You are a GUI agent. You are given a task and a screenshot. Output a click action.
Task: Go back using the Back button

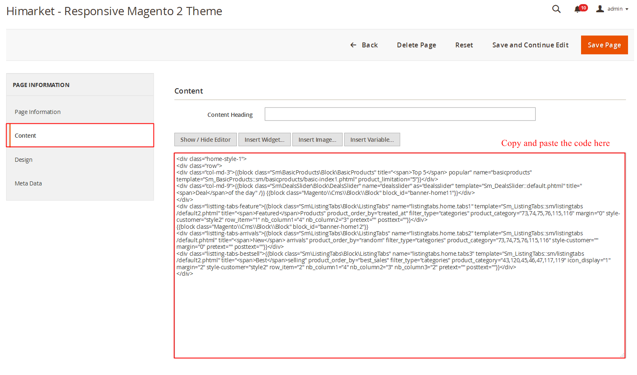point(364,45)
